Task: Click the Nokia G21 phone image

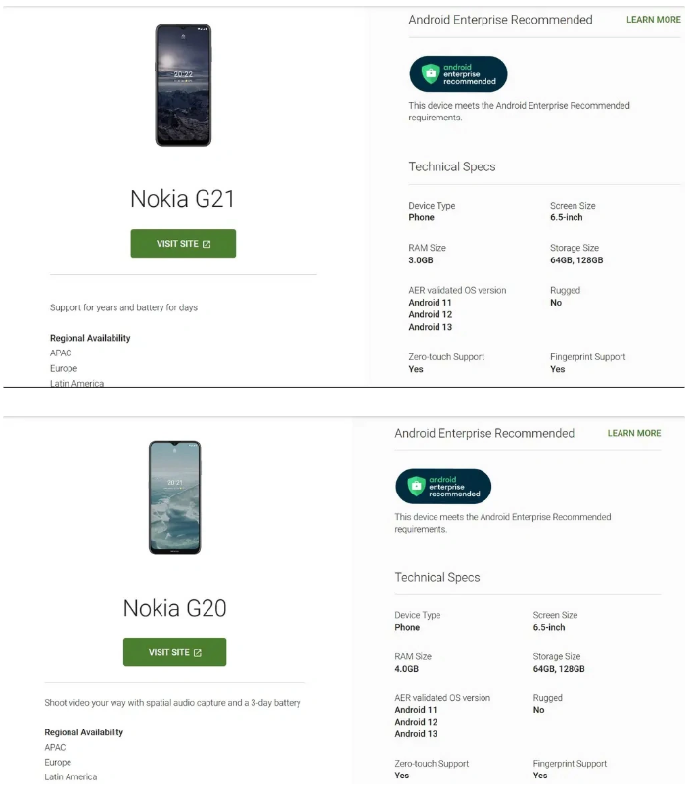Action: pos(183,85)
